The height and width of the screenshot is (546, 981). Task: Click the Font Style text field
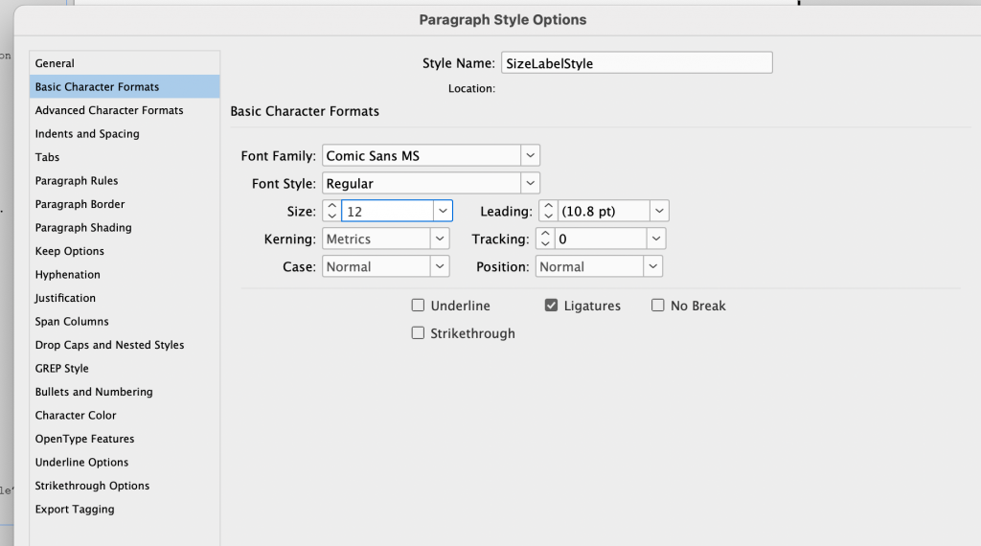pos(422,183)
